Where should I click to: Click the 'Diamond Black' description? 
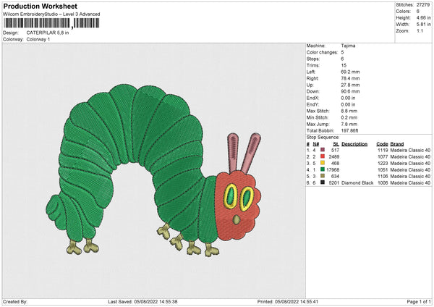coord(357,183)
